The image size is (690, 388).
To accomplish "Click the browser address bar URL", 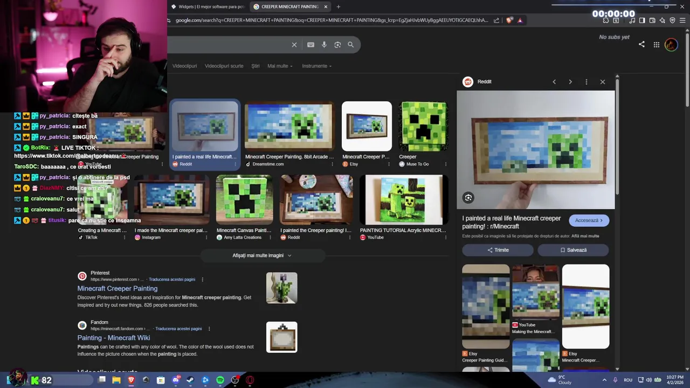I will [332, 20].
